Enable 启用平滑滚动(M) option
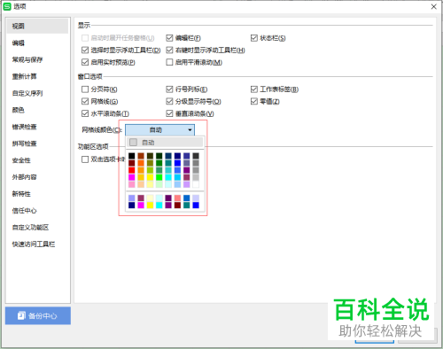 pos(169,62)
